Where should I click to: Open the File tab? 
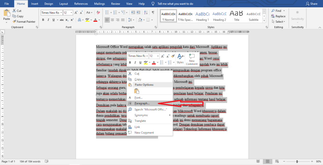point(7,4)
